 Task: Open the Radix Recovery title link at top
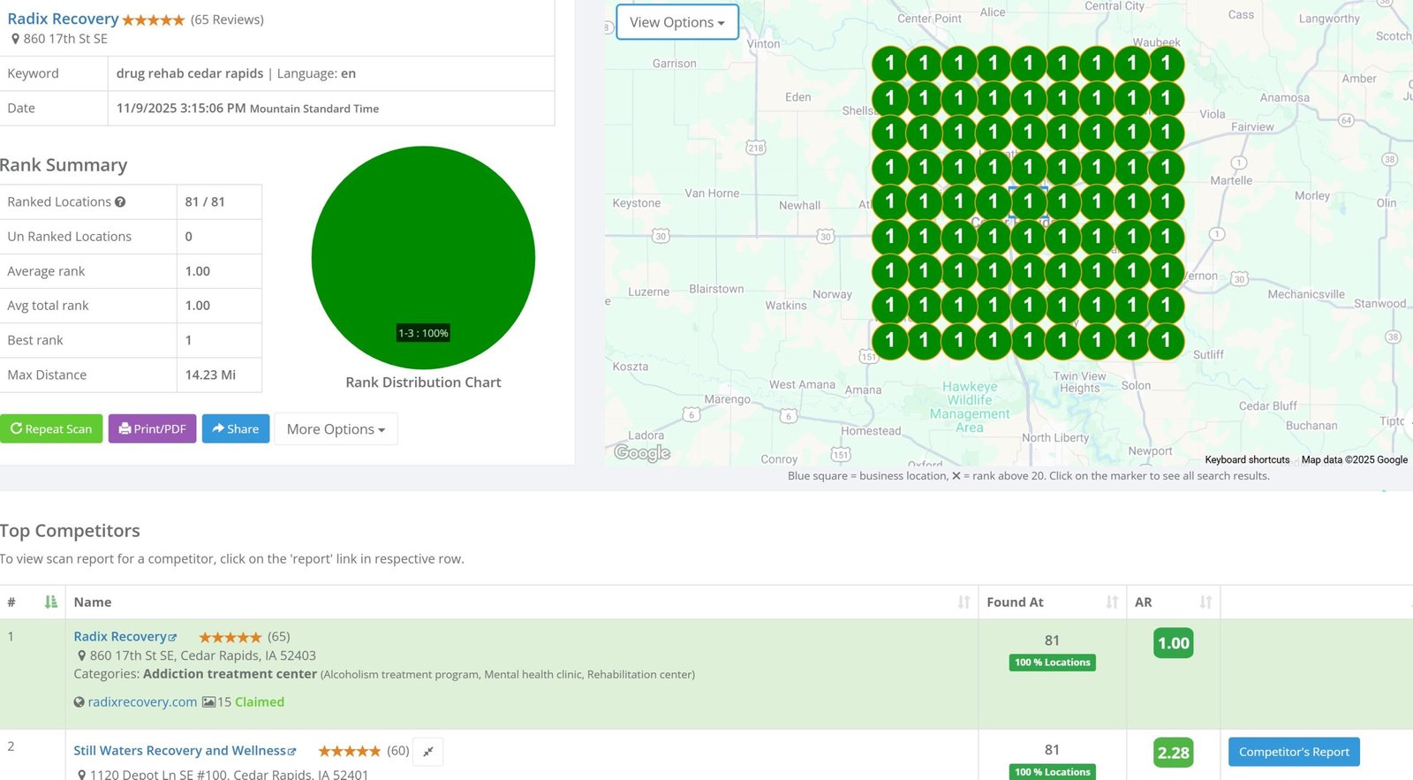63,19
